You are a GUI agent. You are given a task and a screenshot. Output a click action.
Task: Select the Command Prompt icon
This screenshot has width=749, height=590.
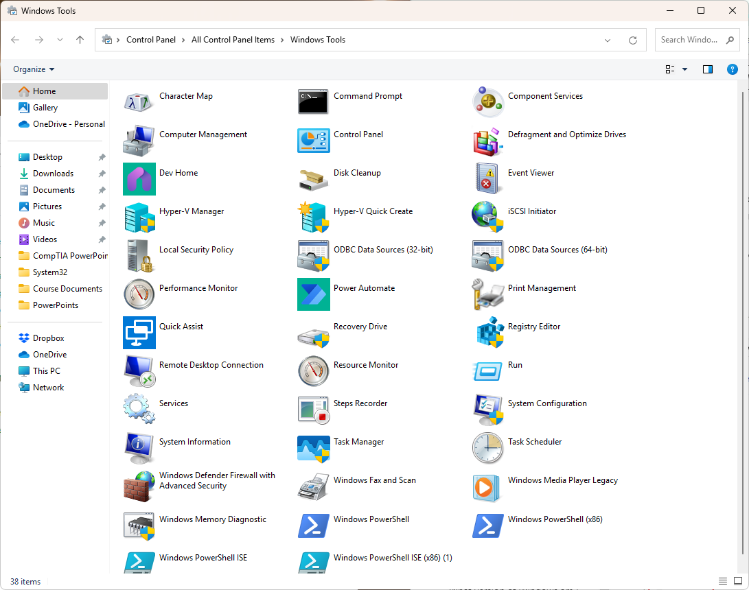click(x=314, y=102)
